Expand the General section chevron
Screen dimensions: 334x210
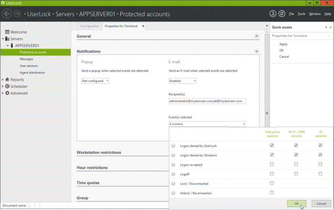coord(257,36)
